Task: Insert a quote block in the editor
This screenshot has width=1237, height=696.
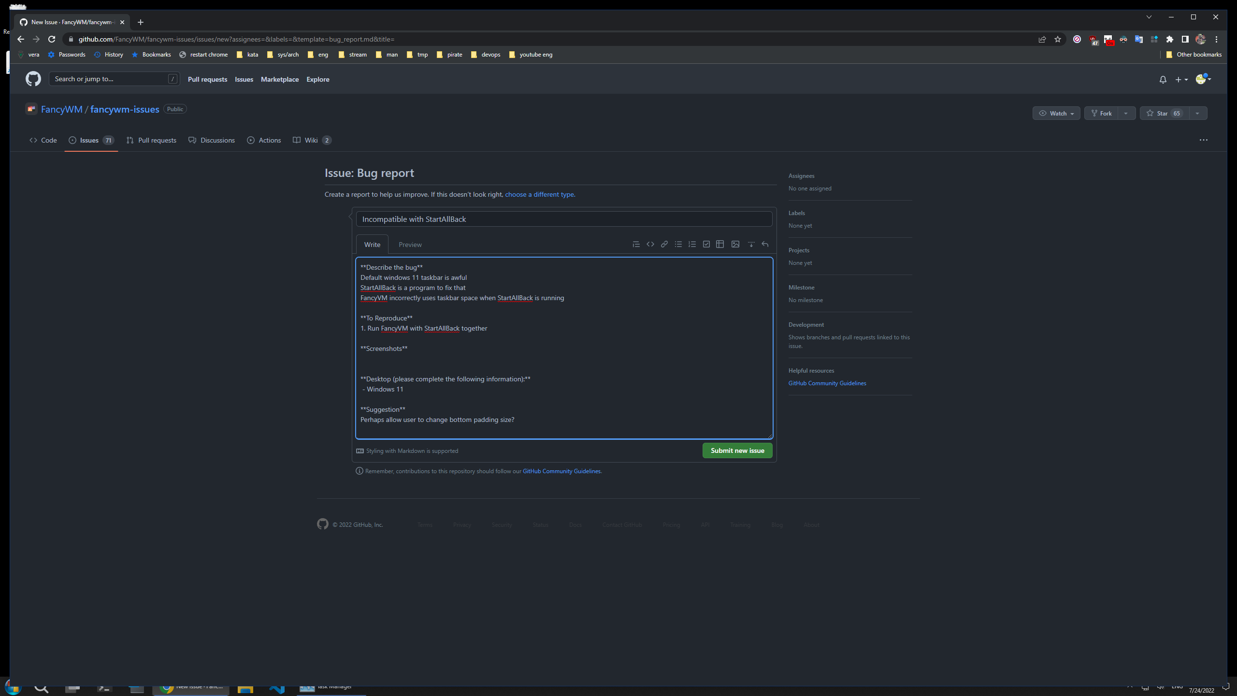Action: pyautogui.click(x=636, y=244)
